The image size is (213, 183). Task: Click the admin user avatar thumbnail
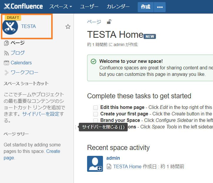95,164
